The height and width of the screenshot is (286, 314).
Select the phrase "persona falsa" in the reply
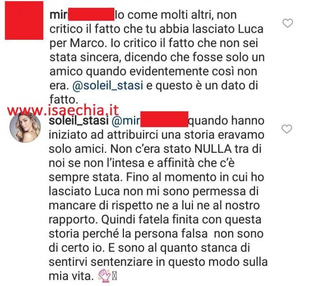(171, 234)
